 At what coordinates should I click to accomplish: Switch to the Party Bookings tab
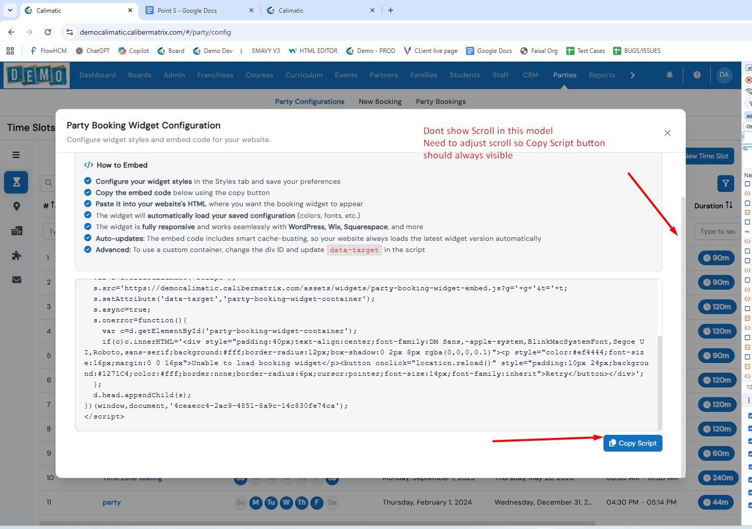[441, 101]
